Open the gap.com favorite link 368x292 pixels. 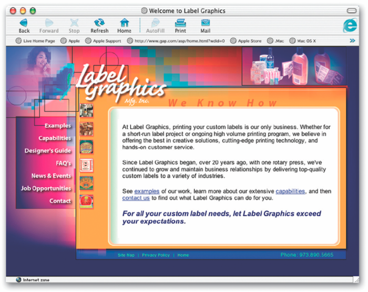(x=176, y=41)
